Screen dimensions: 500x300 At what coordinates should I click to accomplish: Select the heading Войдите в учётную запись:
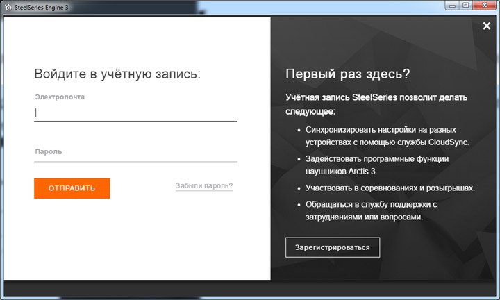click(117, 74)
